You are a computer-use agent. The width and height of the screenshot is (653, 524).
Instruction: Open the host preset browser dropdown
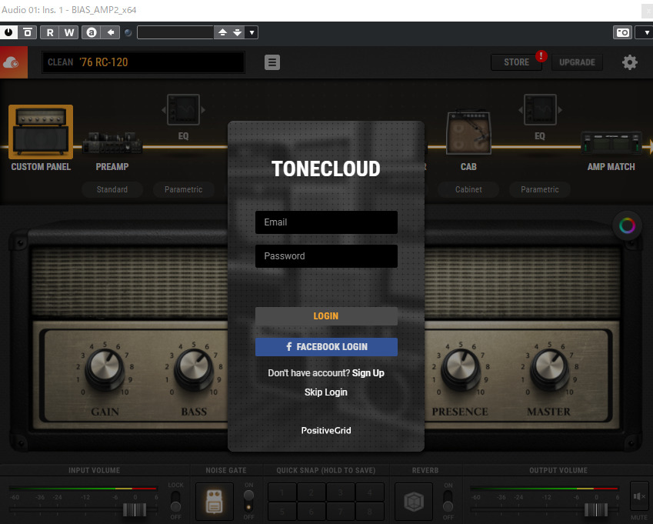pyautogui.click(x=252, y=32)
